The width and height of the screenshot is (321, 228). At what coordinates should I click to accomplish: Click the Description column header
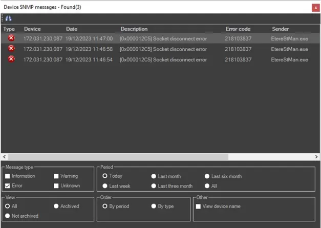coord(134,29)
